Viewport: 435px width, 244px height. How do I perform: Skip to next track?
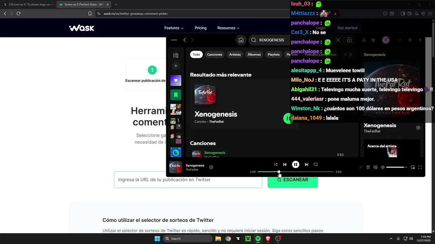click(307, 164)
